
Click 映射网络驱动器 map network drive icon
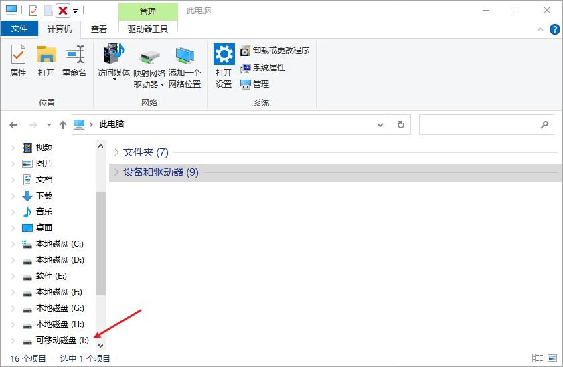[149, 68]
